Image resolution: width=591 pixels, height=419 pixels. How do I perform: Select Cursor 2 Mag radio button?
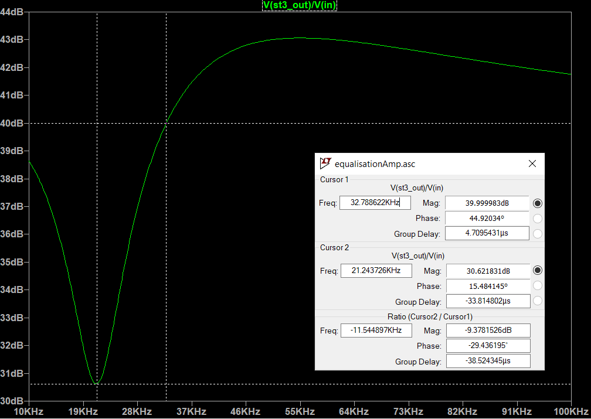click(x=538, y=271)
